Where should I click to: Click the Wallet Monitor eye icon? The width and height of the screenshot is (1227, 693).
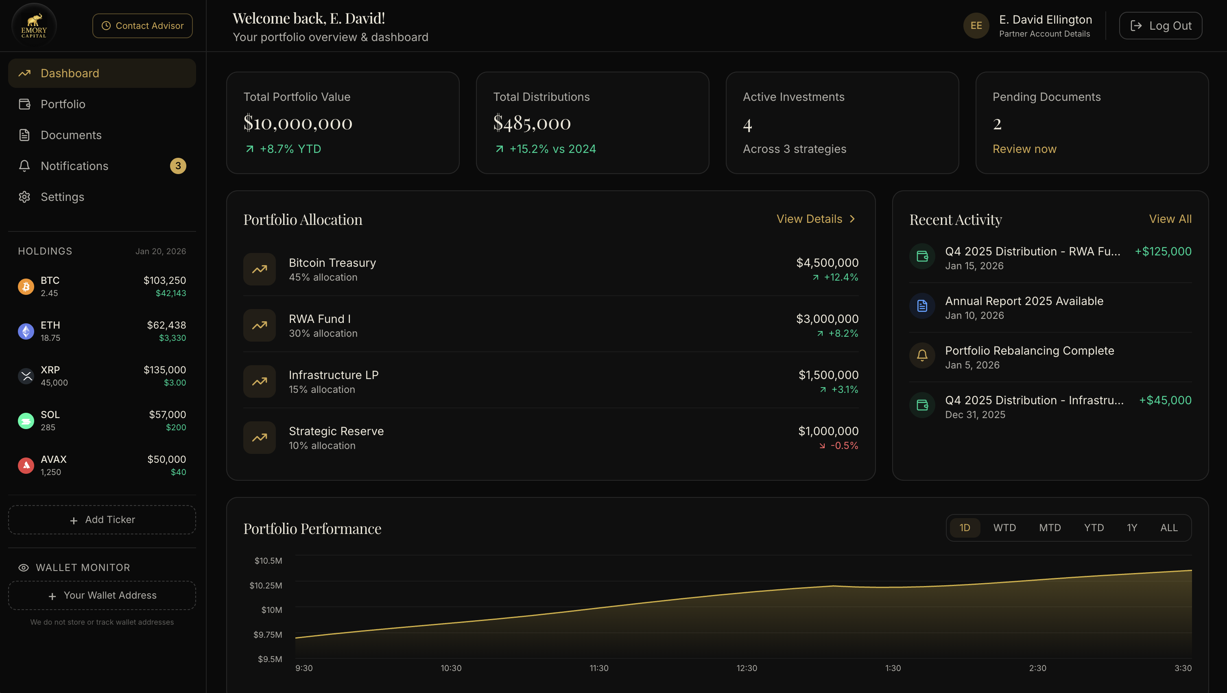23,567
